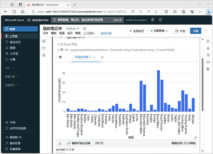Click the Road Bikes bar in chart

158,91
